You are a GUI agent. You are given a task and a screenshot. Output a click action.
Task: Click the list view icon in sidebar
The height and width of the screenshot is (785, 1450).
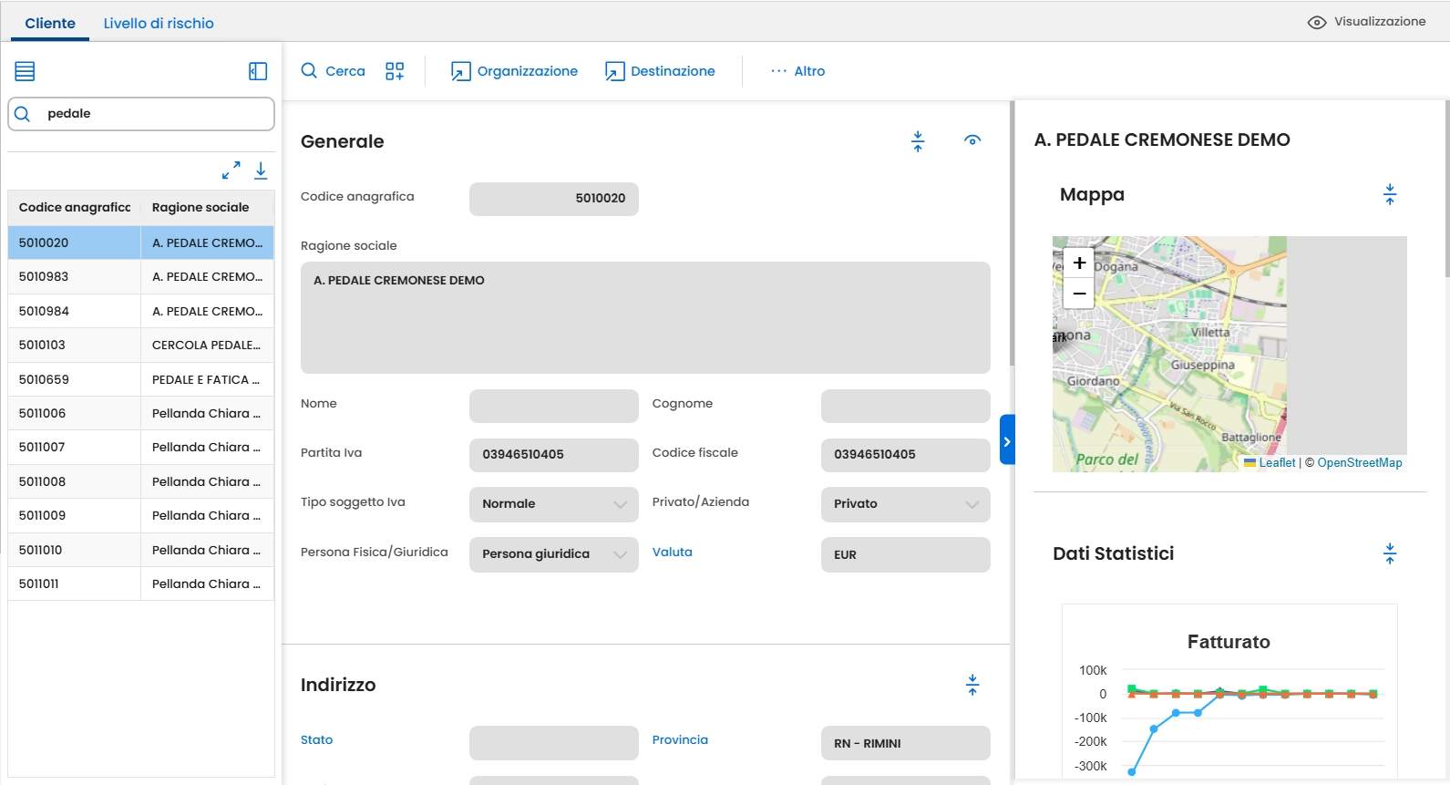click(x=25, y=71)
